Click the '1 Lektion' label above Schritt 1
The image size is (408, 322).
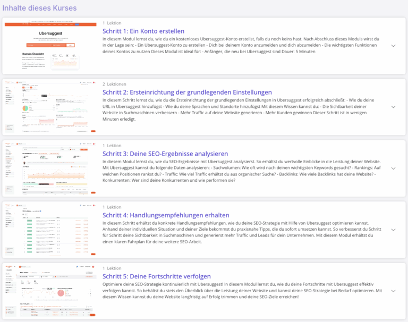click(112, 23)
